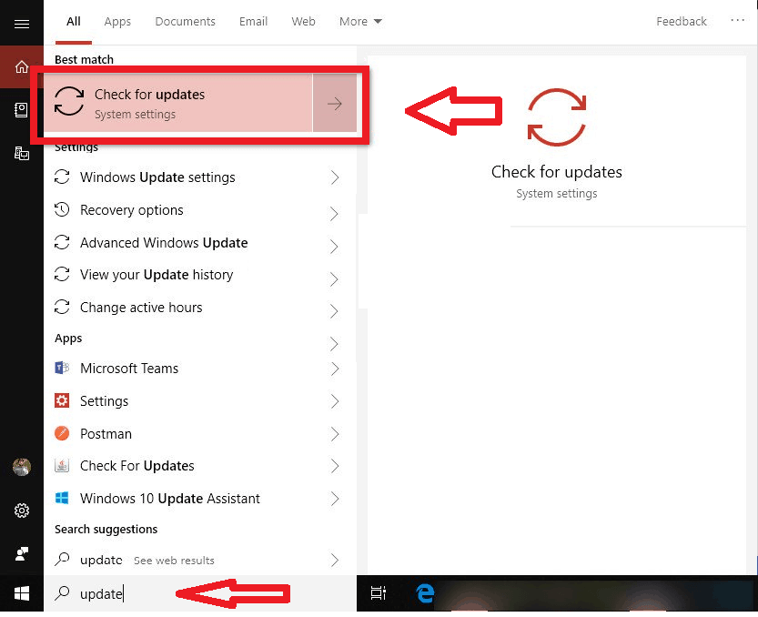Open the more options ellipsis

coord(737,20)
